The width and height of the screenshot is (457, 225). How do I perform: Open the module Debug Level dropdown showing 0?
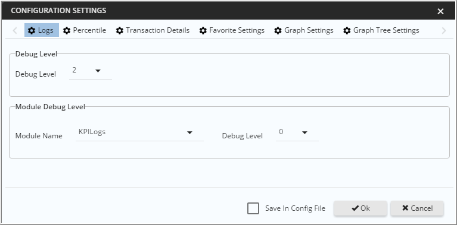click(x=297, y=132)
